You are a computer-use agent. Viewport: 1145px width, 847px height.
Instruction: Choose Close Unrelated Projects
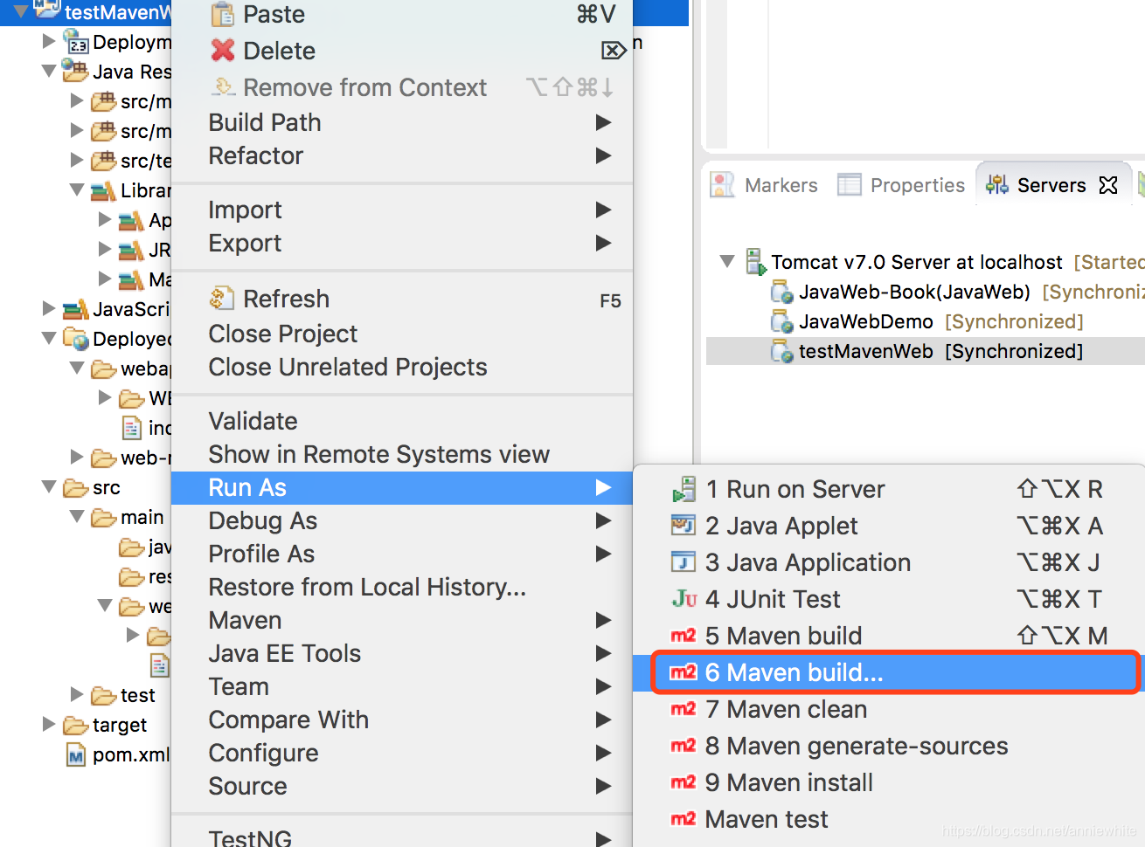[402, 367]
